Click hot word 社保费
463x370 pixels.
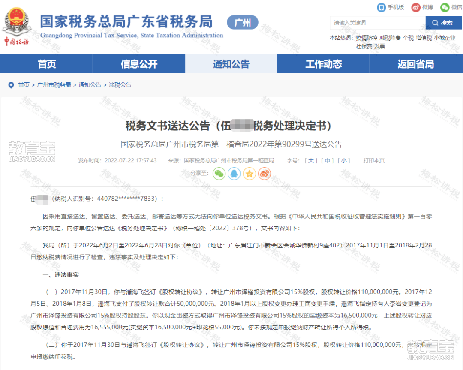tap(364, 46)
